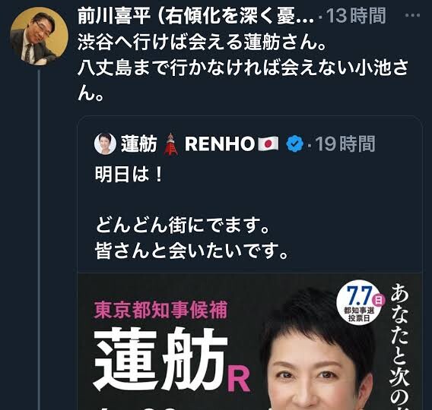Click the quoted text どんどん街にでます
This screenshot has width=432, height=410.
click(183, 225)
